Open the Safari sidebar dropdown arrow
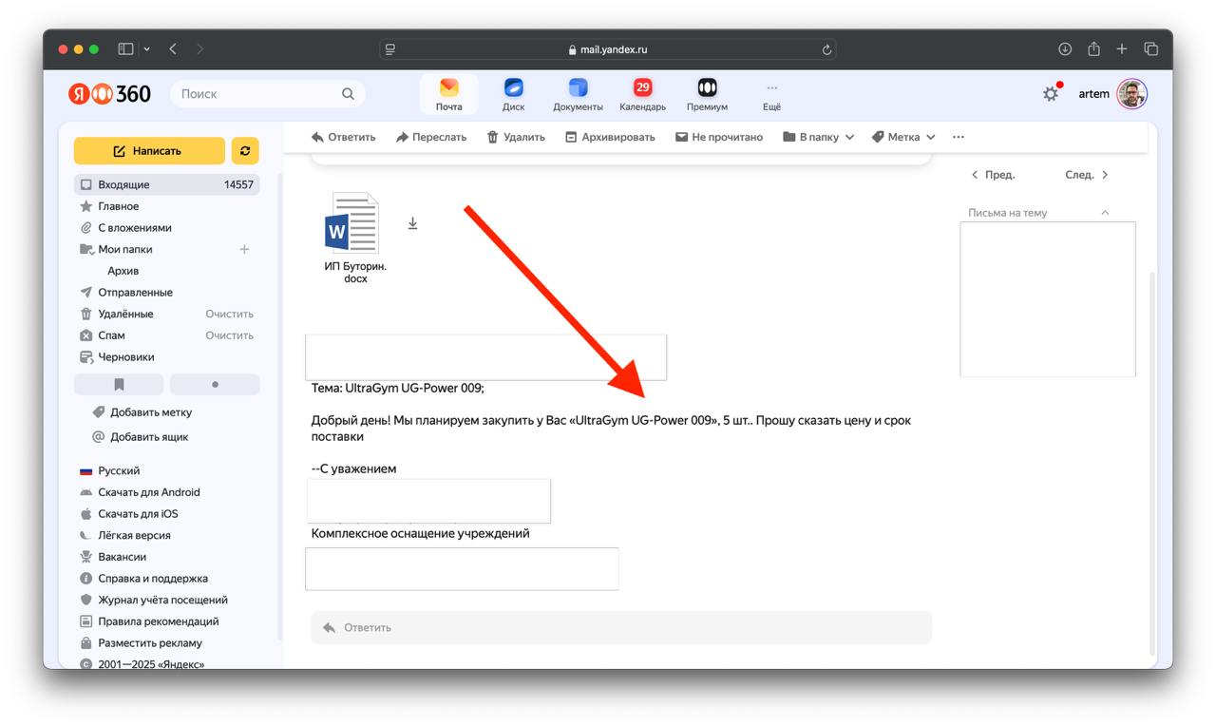Screen dimensions: 1216x726 tap(146, 49)
